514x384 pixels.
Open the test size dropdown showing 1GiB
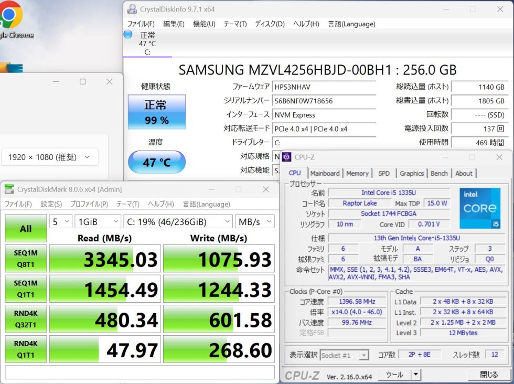click(x=98, y=222)
